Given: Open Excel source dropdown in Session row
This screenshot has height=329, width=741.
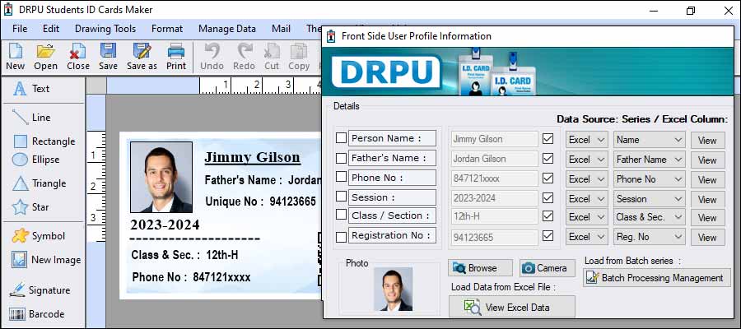Looking at the screenshot, I should 587,199.
